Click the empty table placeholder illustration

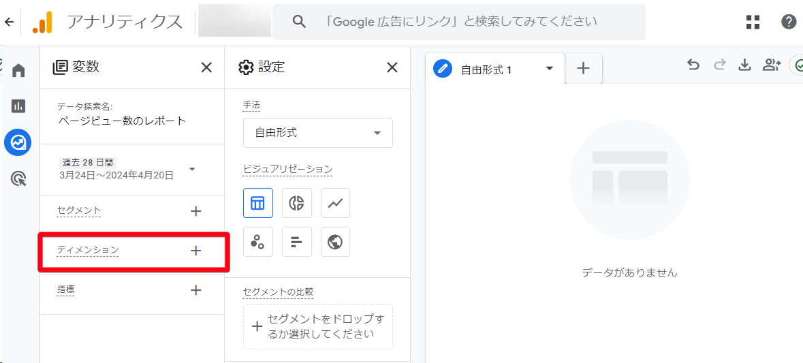(x=629, y=180)
